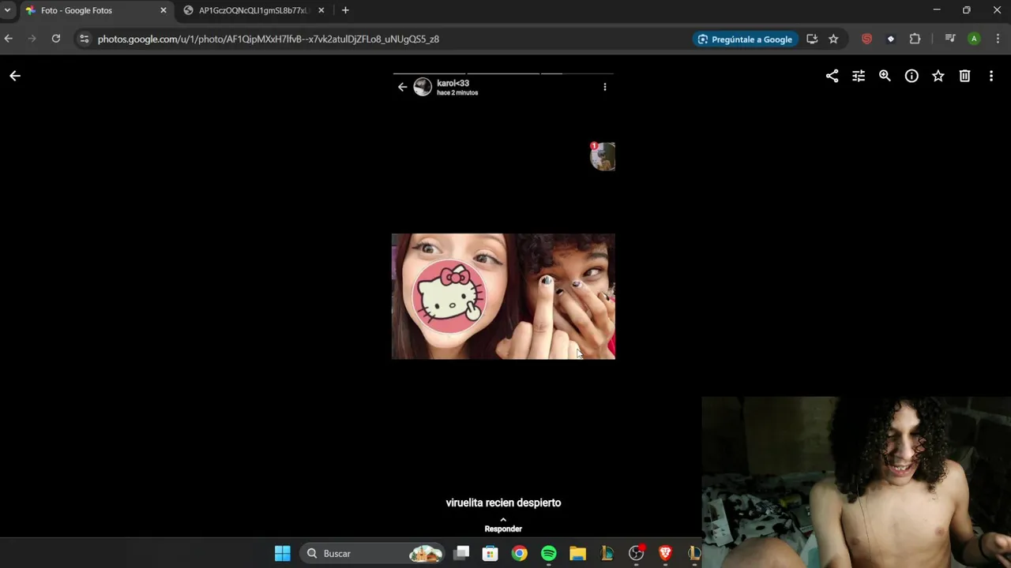Open Task View on the taskbar
This screenshot has width=1011, height=568.
point(462,553)
